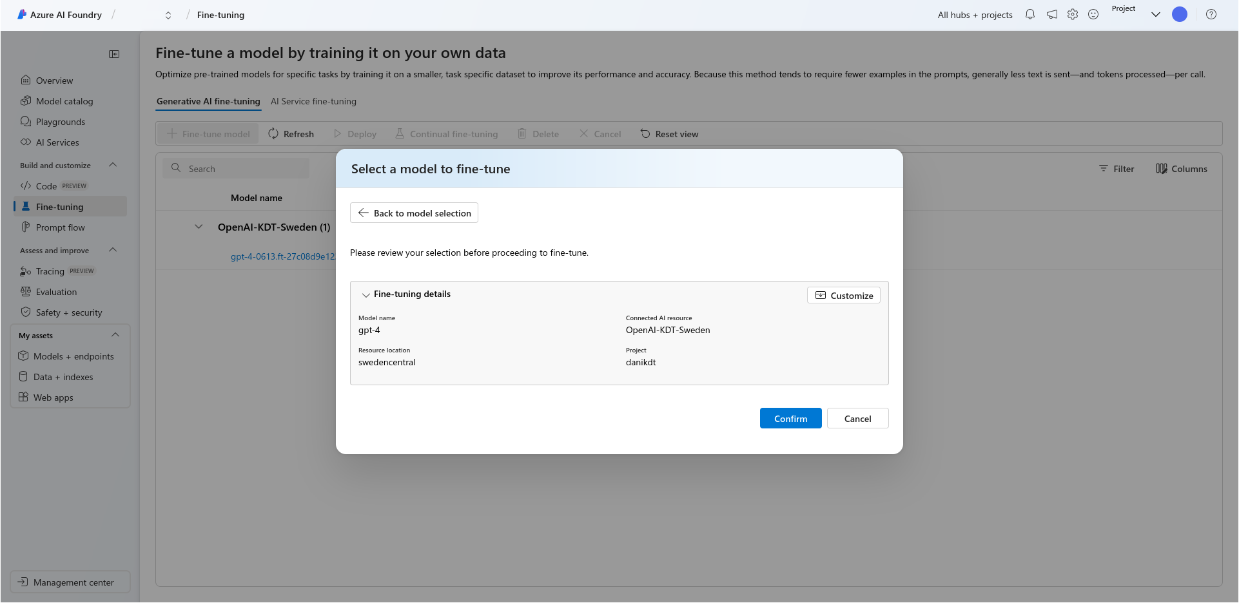Screen dimensions: 1239x603
Task: Click the Fine-tuning breadcrumb text
Action: pyautogui.click(x=220, y=15)
